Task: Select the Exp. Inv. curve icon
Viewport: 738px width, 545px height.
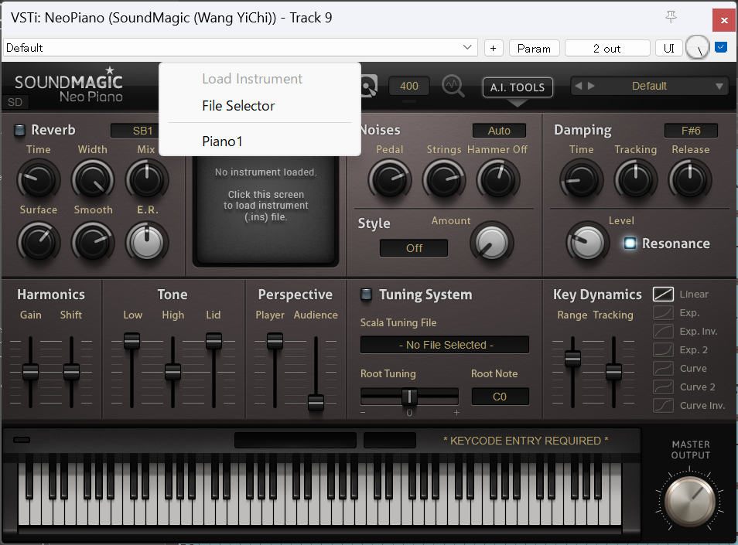Action: (x=663, y=332)
